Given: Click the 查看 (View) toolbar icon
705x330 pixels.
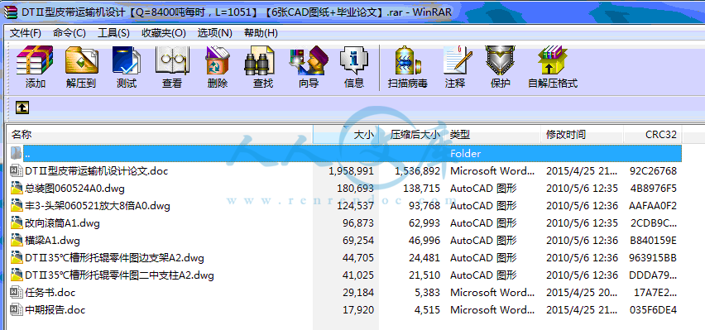Looking at the screenshot, I should point(172,60).
